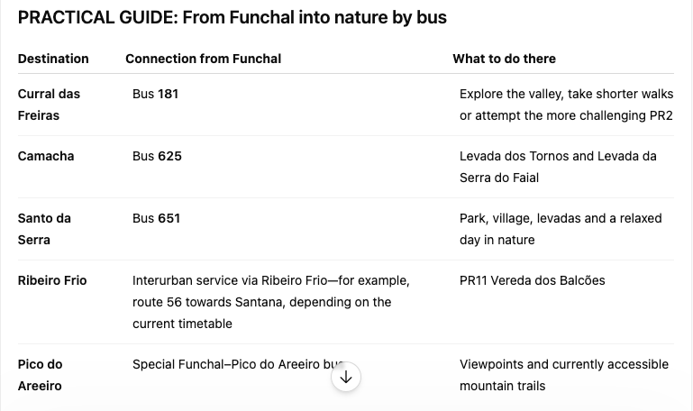Image resolution: width=693 pixels, height=411 pixels.
Task: Select the Viewpoints and mountain trails text
Action: (564, 375)
